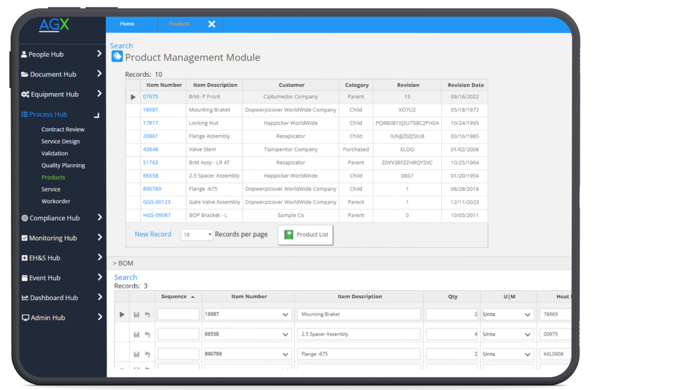Expand the Admin Hub chevron
Screen dimensions: 693x390
[x=100, y=317]
